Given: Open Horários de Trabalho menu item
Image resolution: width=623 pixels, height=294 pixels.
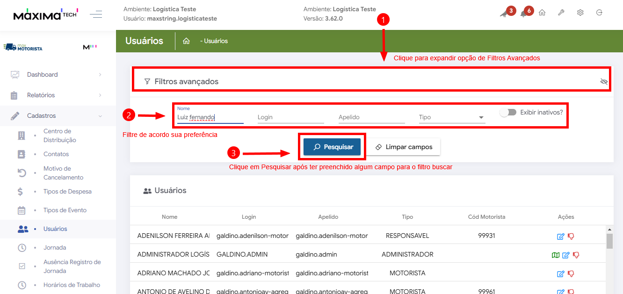Looking at the screenshot, I should [x=72, y=285].
